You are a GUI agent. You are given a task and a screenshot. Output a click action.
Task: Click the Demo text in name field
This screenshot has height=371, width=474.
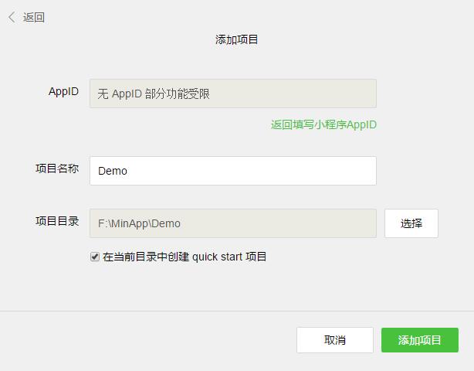[113, 171]
